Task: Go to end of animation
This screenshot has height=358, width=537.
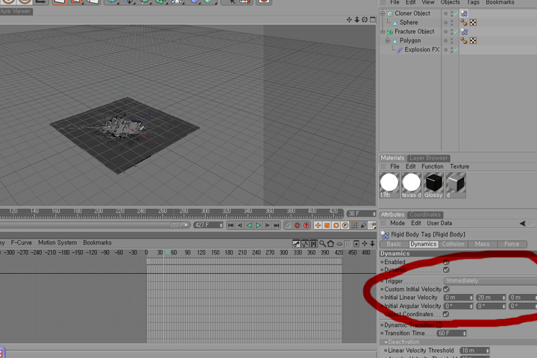Action: coord(276,225)
